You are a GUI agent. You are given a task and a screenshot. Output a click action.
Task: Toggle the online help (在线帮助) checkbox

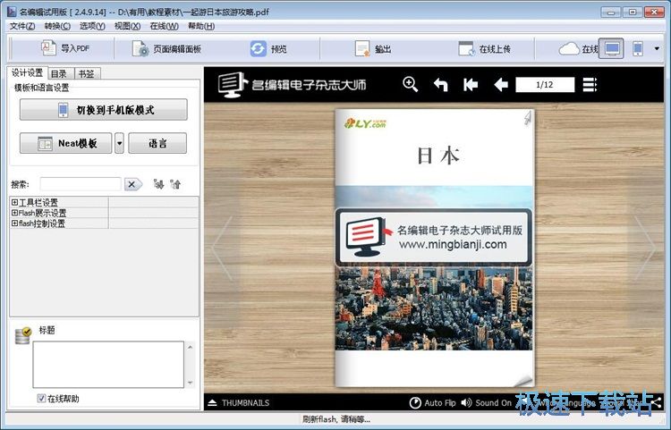click(x=41, y=399)
